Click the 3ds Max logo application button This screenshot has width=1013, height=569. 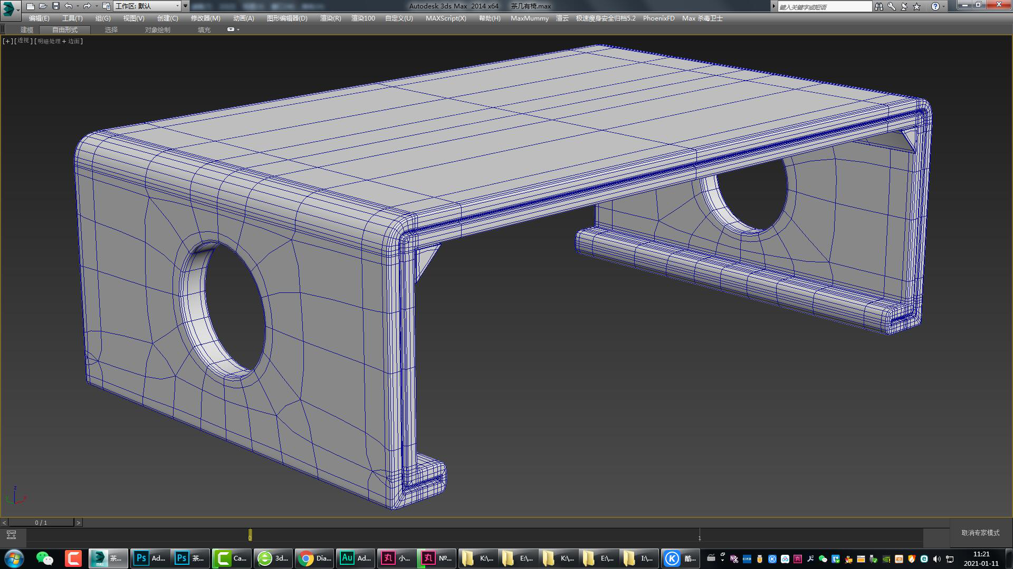tap(6, 6)
